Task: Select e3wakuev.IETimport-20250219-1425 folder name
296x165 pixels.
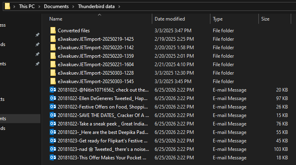Action: pyautogui.click(x=96, y=39)
